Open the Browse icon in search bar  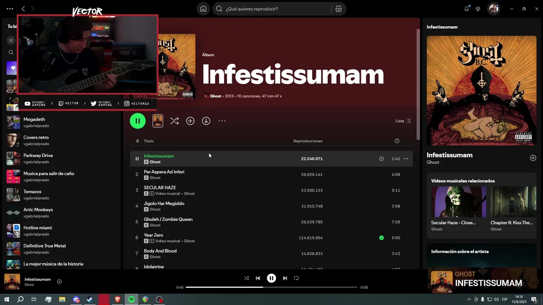[x=338, y=8]
